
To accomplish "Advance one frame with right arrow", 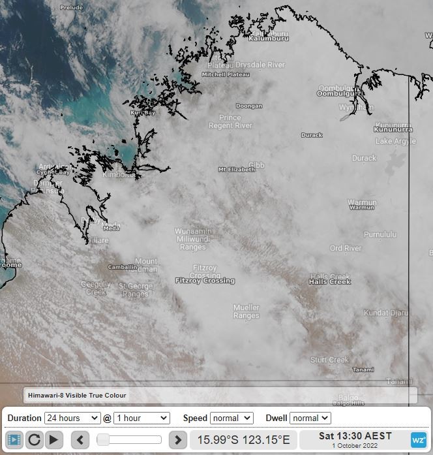I will pyautogui.click(x=178, y=439).
